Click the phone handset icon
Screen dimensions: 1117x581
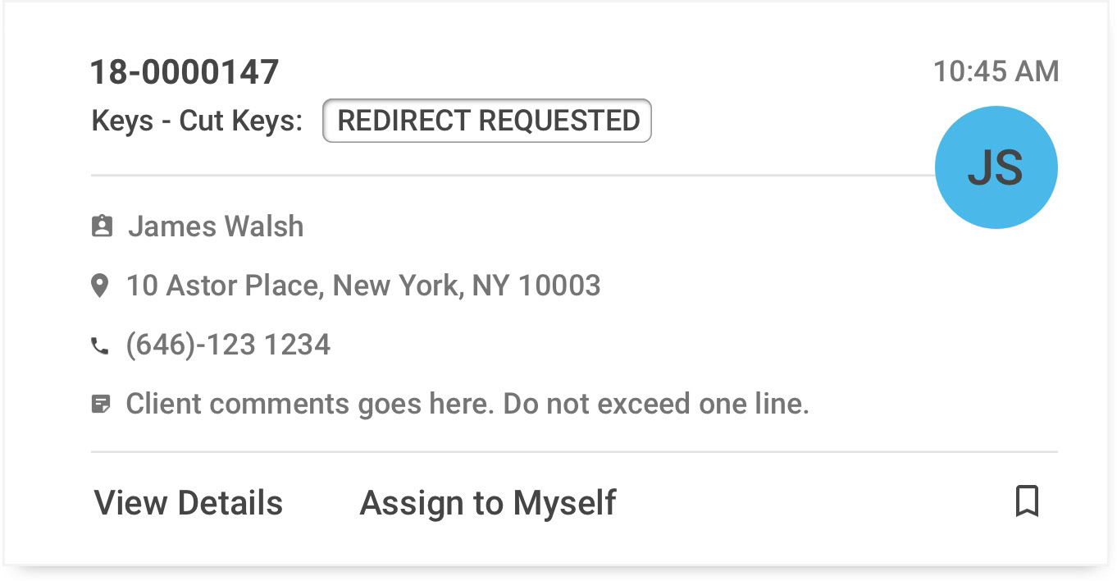click(x=99, y=346)
